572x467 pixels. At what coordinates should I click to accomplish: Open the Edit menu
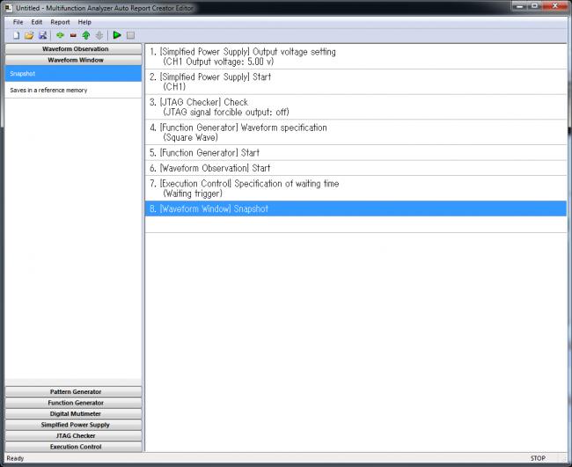(36, 22)
